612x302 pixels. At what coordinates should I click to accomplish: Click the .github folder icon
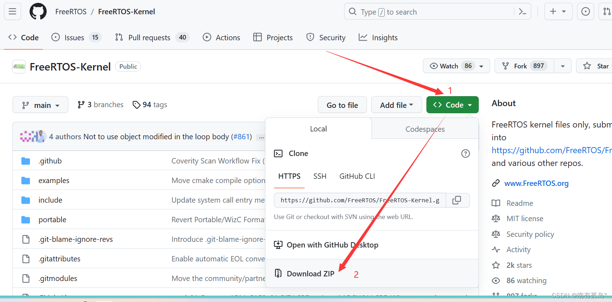(x=26, y=161)
